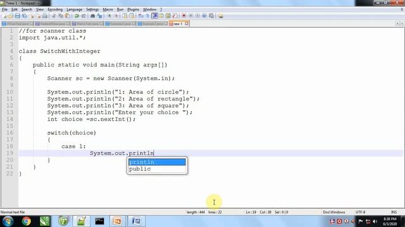Open the Search menu

click(x=27, y=9)
